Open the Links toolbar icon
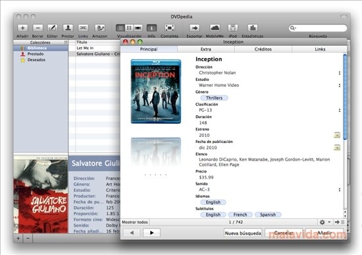 click(x=83, y=28)
